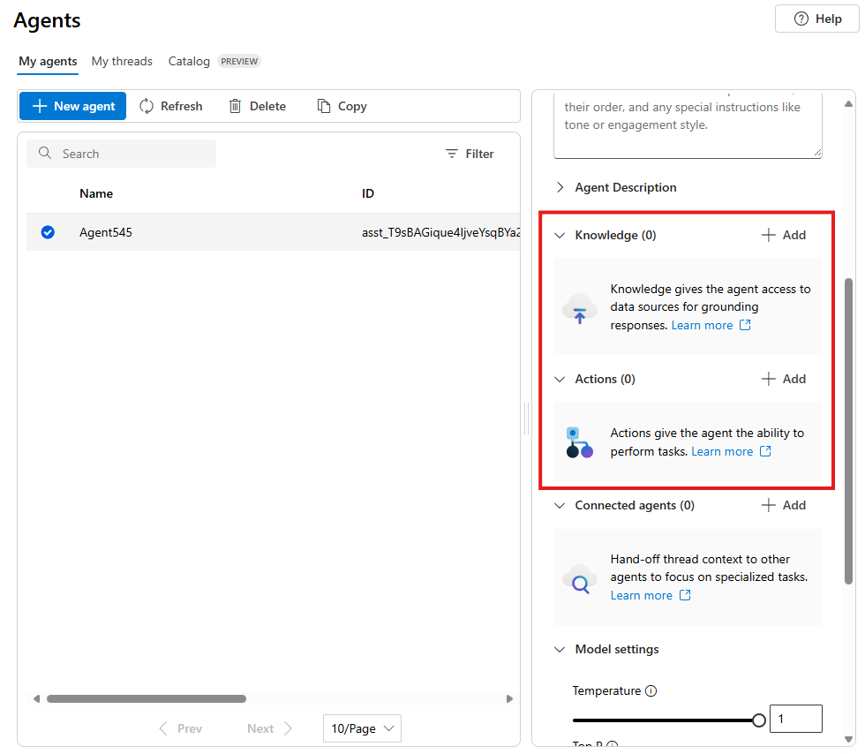Screen dimensions: 865x754
Task: Expand the Agent Description section
Action: tap(559, 187)
